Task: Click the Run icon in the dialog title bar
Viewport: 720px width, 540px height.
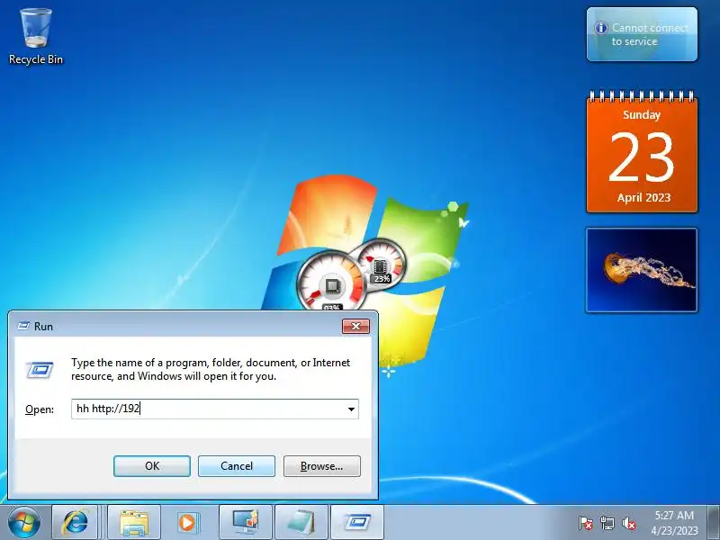Action: [23, 326]
